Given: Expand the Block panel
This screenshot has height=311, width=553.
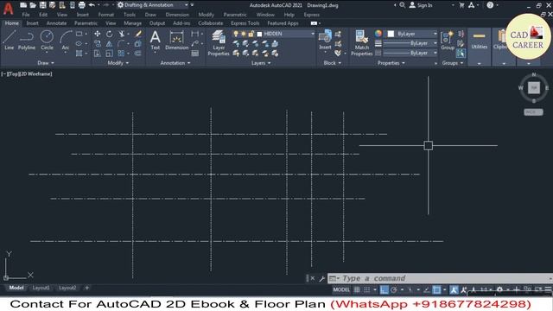Looking at the screenshot, I should (x=332, y=63).
